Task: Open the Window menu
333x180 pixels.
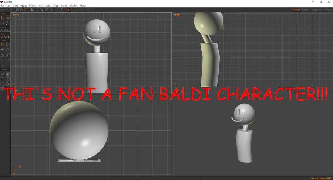Action: (x=74, y=6)
